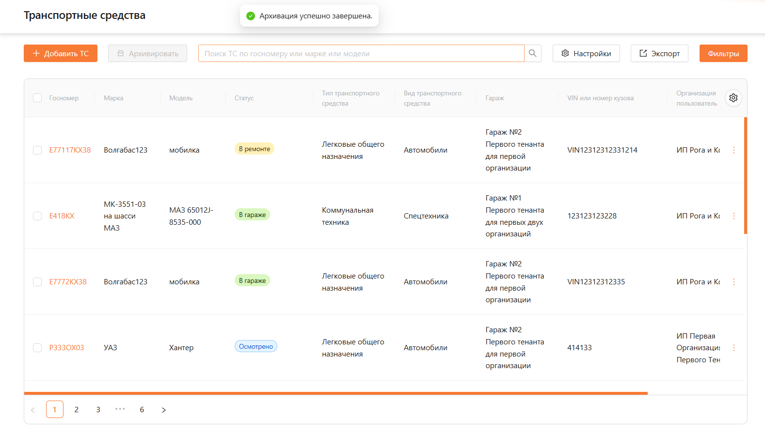Open row actions menu for Е418КХ
Image resolution: width=765 pixels, height=434 pixels.
(733, 216)
